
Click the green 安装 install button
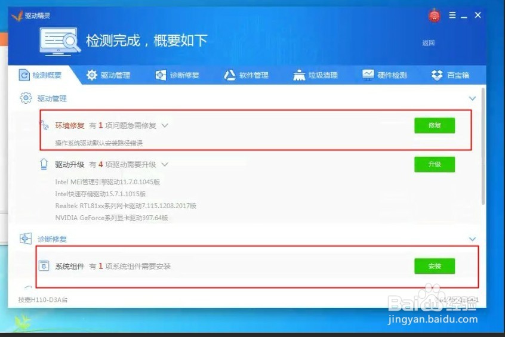[435, 266]
